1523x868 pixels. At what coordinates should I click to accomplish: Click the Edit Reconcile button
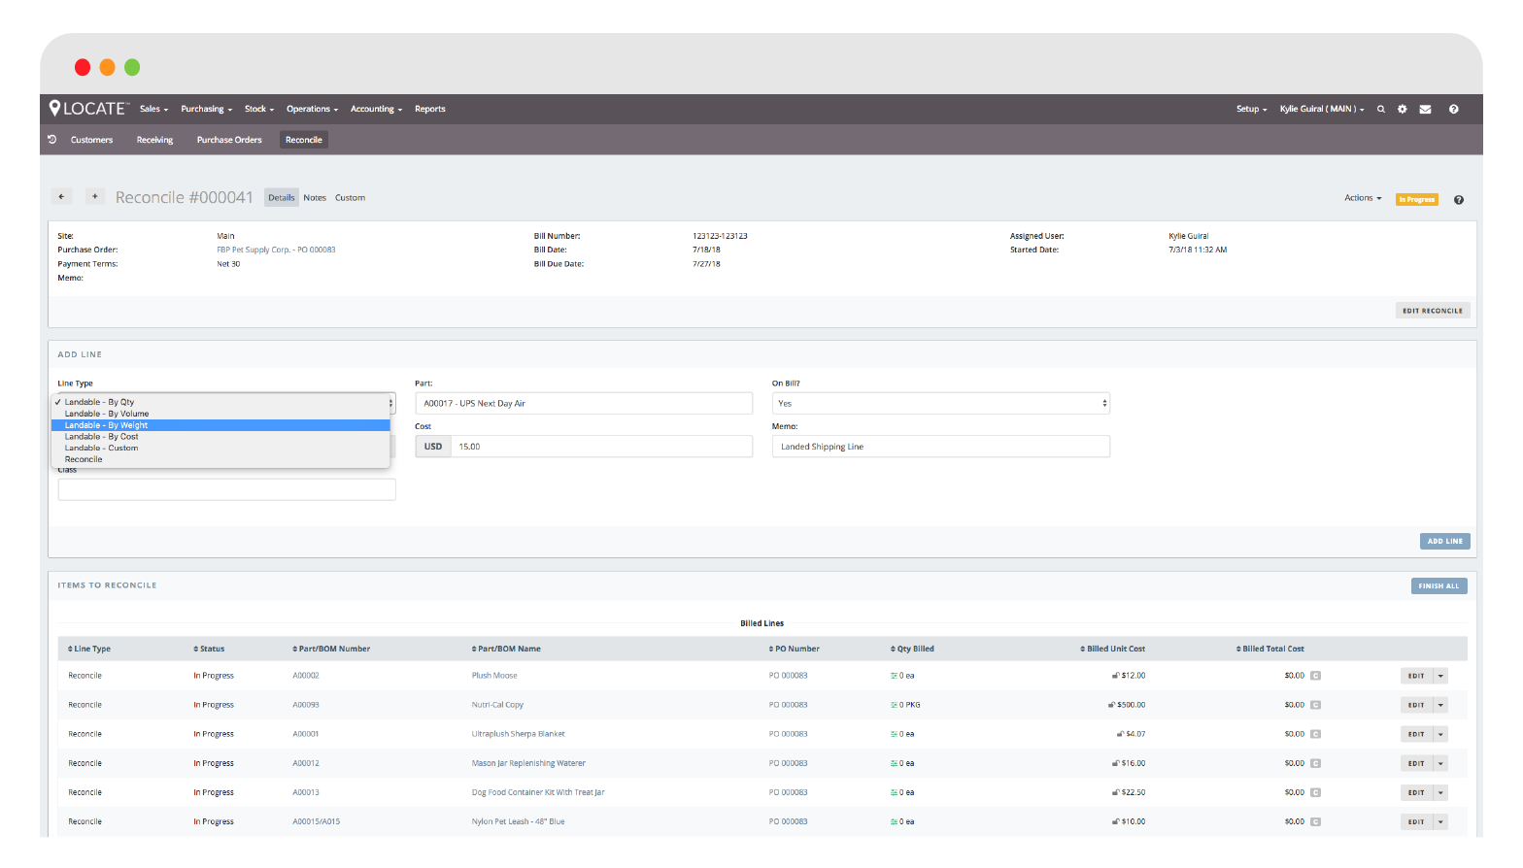pyautogui.click(x=1433, y=311)
